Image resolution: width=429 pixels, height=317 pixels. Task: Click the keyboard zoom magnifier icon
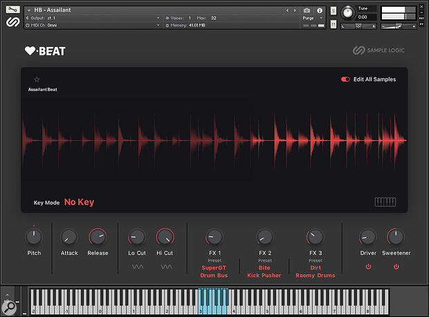tap(9, 307)
